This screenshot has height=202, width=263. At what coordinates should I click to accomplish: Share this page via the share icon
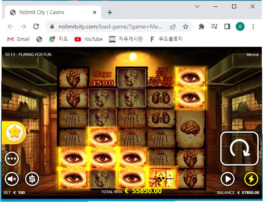coord(173,26)
